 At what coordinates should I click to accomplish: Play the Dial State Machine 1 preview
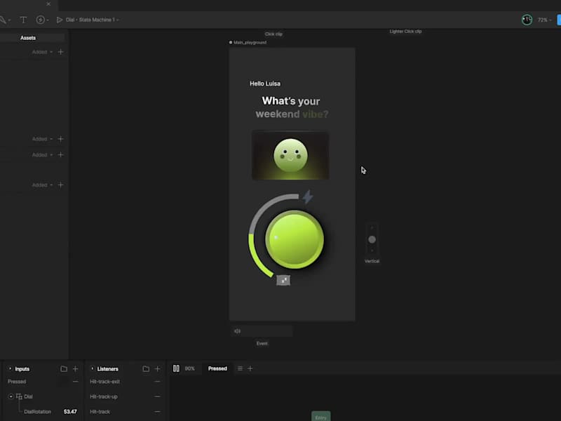click(x=60, y=20)
